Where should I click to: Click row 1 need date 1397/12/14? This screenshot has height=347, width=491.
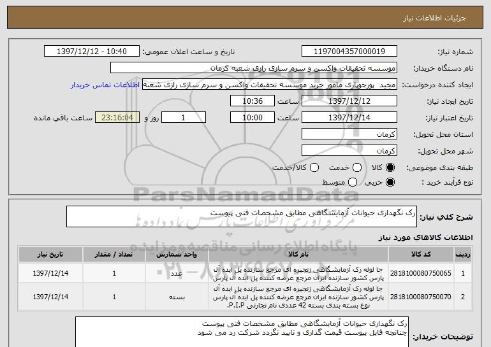(50, 273)
